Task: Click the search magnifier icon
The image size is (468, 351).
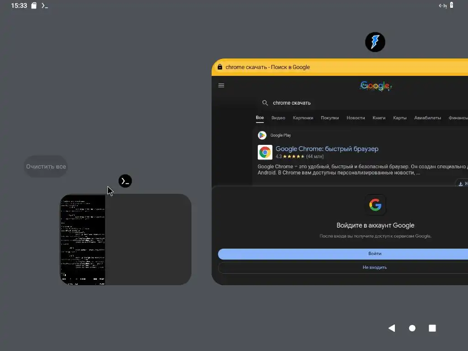Action: click(x=265, y=103)
